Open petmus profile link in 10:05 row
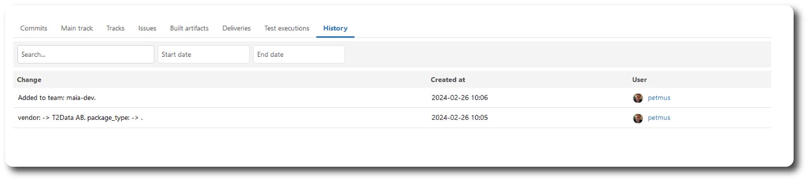Image resolution: width=808 pixels, height=181 pixels. [659, 118]
